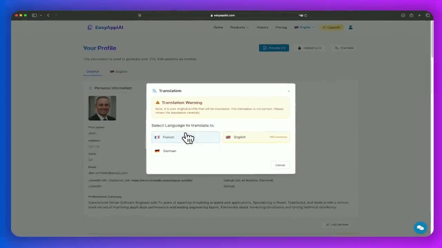Image resolution: width=442 pixels, height=248 pixels.
Task: Click the Cancel button in dialog
Action: (280, 165)
